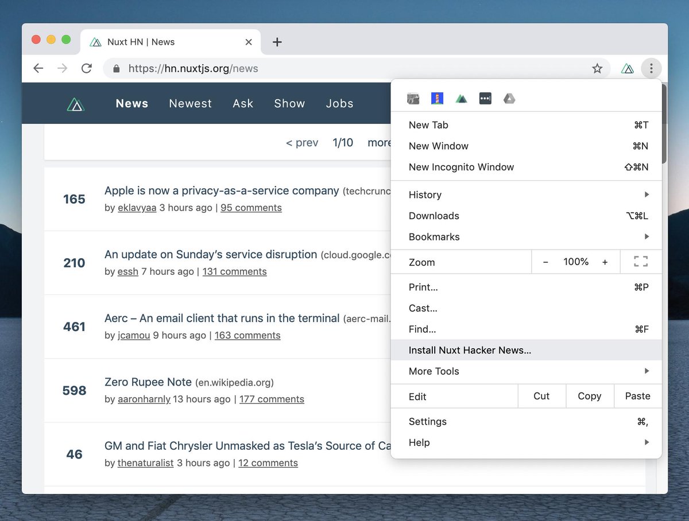Screen dimensions: 689x521
Task: Open user essh's profile
Action: (x=128, y=271)
